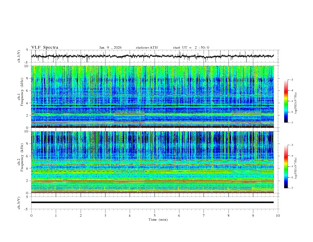
Task: Click the ch.2 "Frequency (kHz)" axis label
Action: pos(22,157)
